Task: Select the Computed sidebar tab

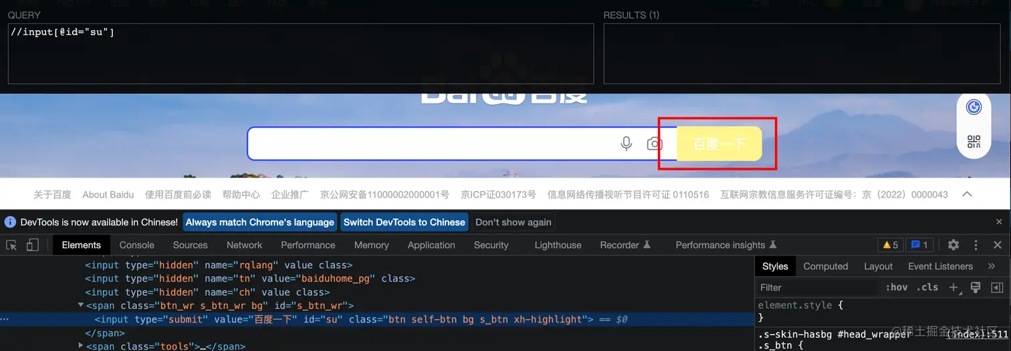Action: coord(826,266)
